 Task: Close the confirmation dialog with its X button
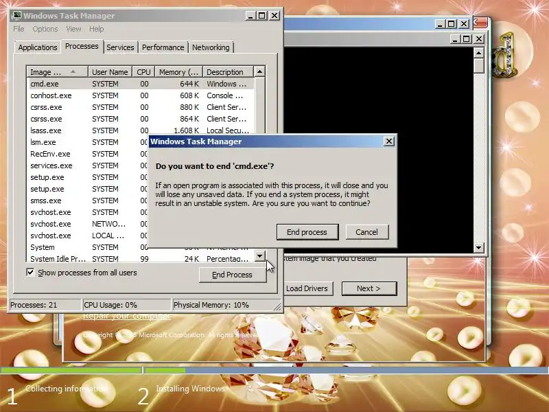[388, 141]
